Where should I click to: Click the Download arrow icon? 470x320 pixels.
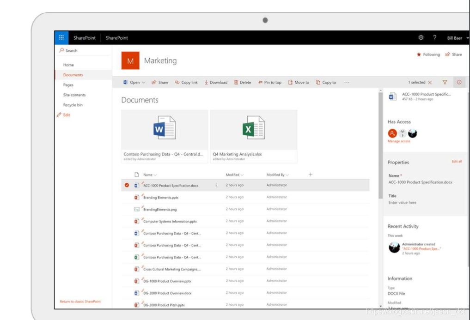(x=206, y=82)
